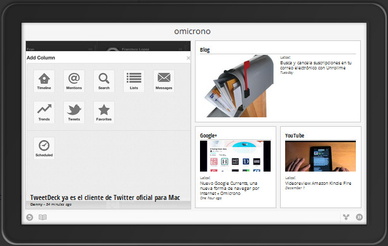Open the Blog section heading

coord(204,50)
